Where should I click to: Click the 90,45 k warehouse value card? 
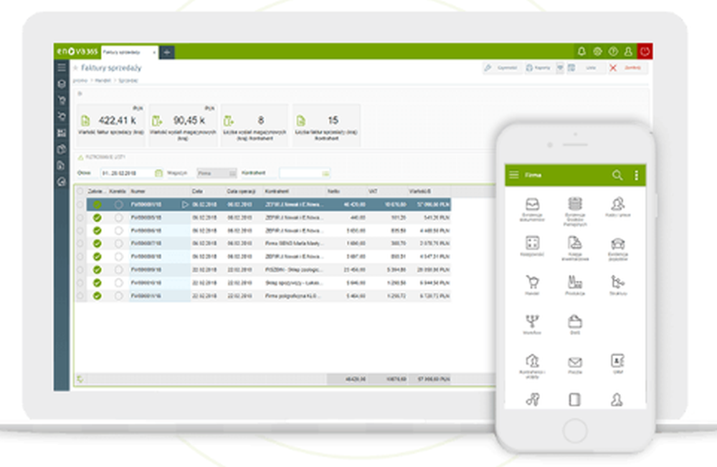[x=183, y=125]
